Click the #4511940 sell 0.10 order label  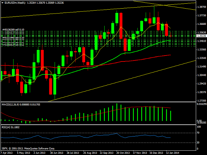click(x=13, y=38)
